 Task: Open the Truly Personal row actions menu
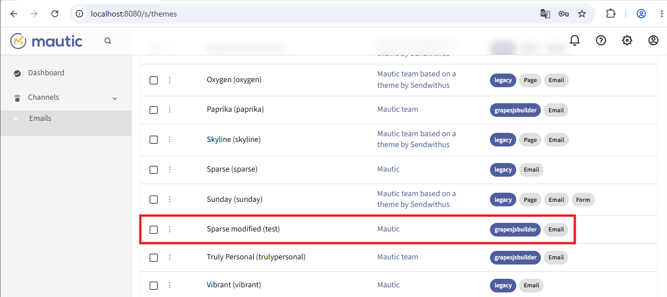pos(170,257)
